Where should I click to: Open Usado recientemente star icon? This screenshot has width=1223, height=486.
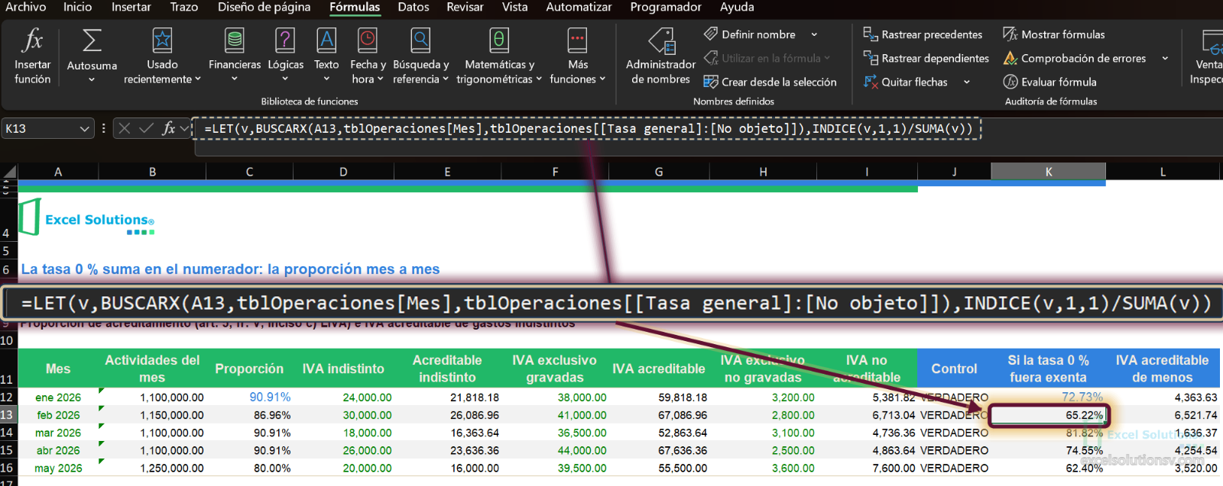point(162,40)
